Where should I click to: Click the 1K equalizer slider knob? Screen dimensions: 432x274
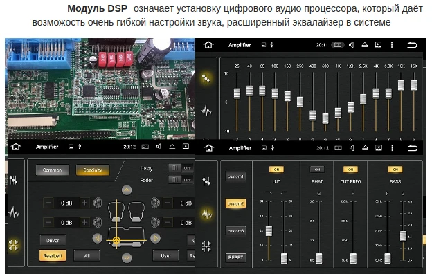(338, 113)
